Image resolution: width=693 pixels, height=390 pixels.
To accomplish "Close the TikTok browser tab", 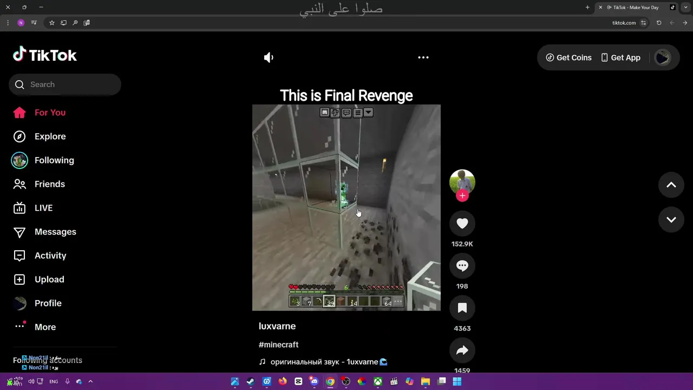I will coord(600,7).
